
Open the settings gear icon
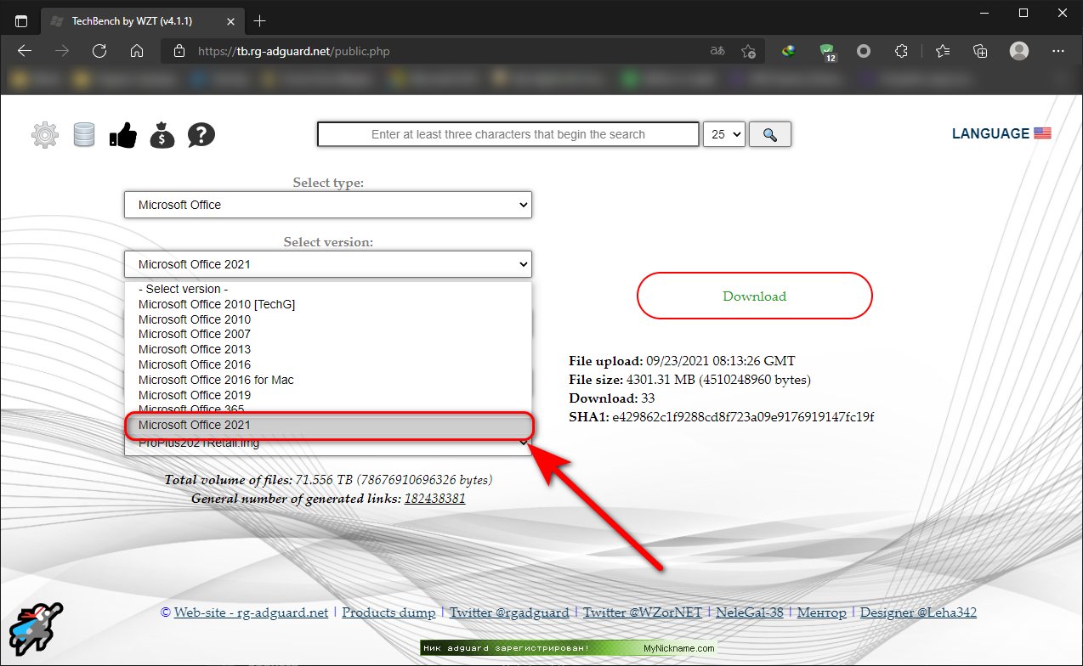coord(45,135)
